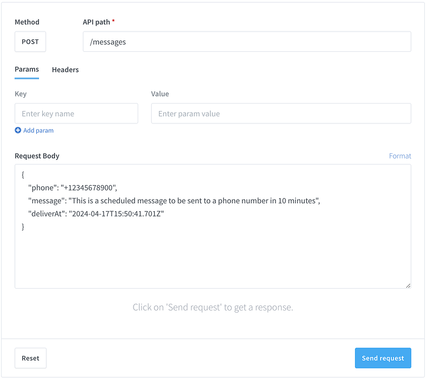Place cursor on the "phone" line in body

(73, 187)
